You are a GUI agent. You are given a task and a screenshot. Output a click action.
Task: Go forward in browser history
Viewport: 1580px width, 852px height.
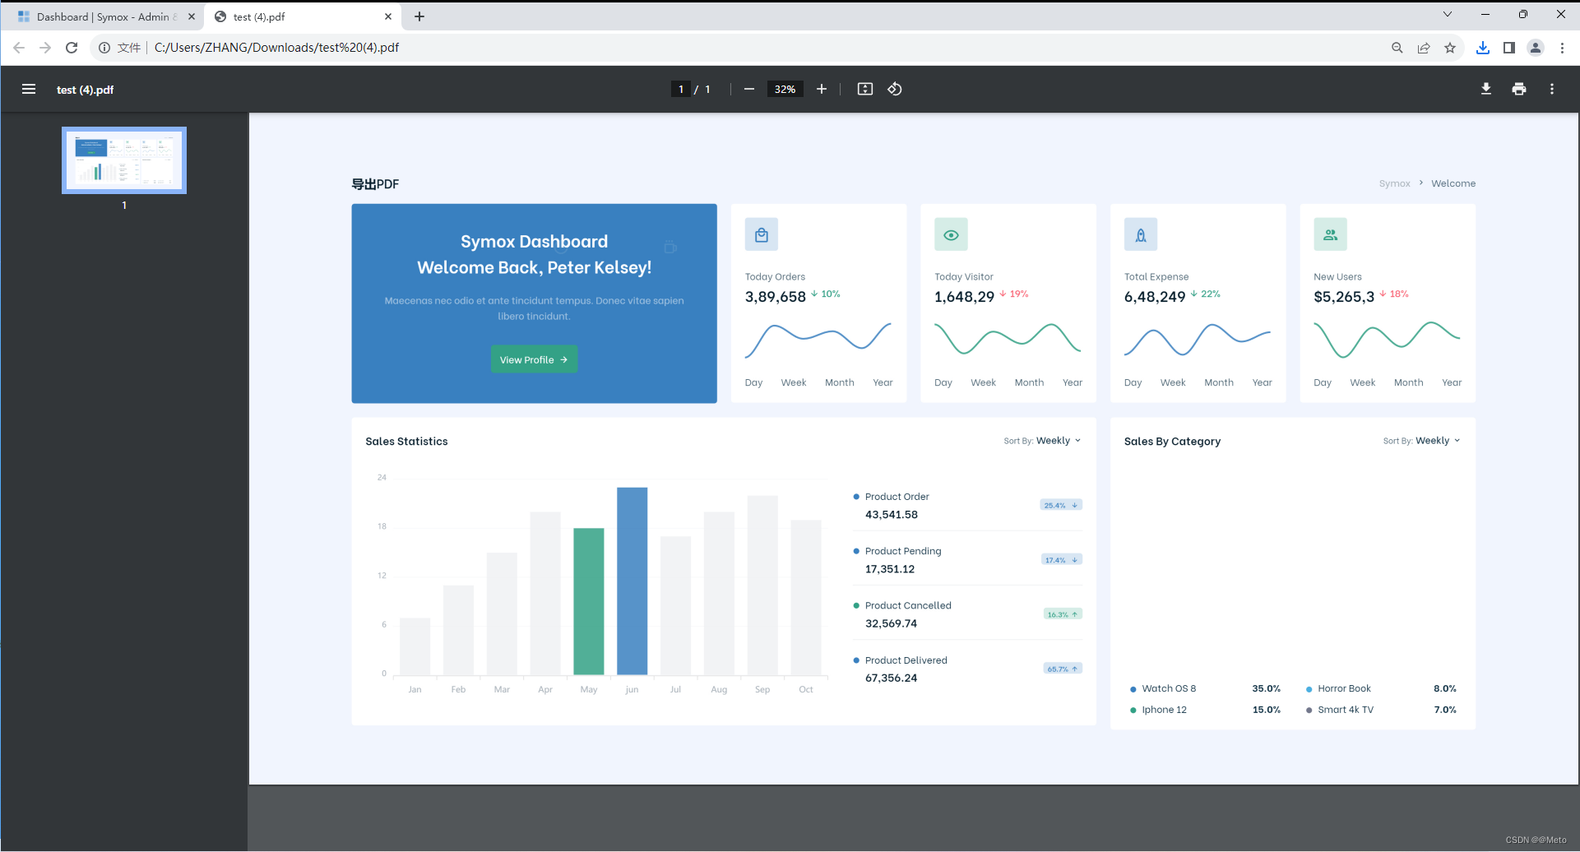[45, 48]
